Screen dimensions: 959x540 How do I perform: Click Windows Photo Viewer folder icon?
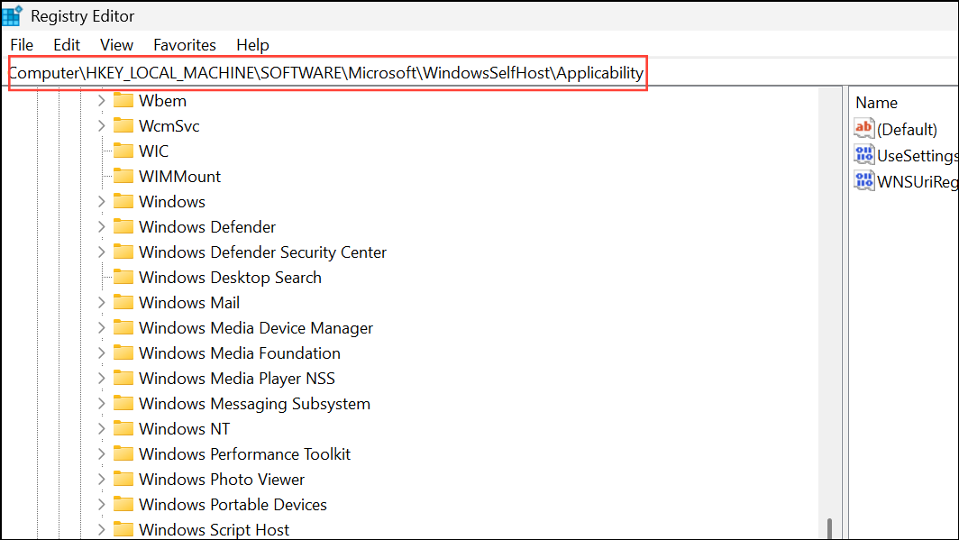click(x=123, y=478)
